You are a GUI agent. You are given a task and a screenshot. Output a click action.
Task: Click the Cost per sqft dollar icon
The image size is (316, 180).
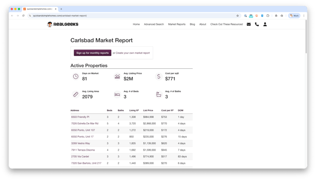point(159,76)
